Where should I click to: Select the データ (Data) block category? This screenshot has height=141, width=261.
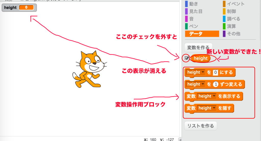point(202,34)
